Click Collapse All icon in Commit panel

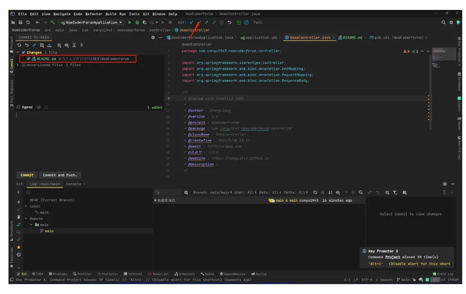click(82, 45)
